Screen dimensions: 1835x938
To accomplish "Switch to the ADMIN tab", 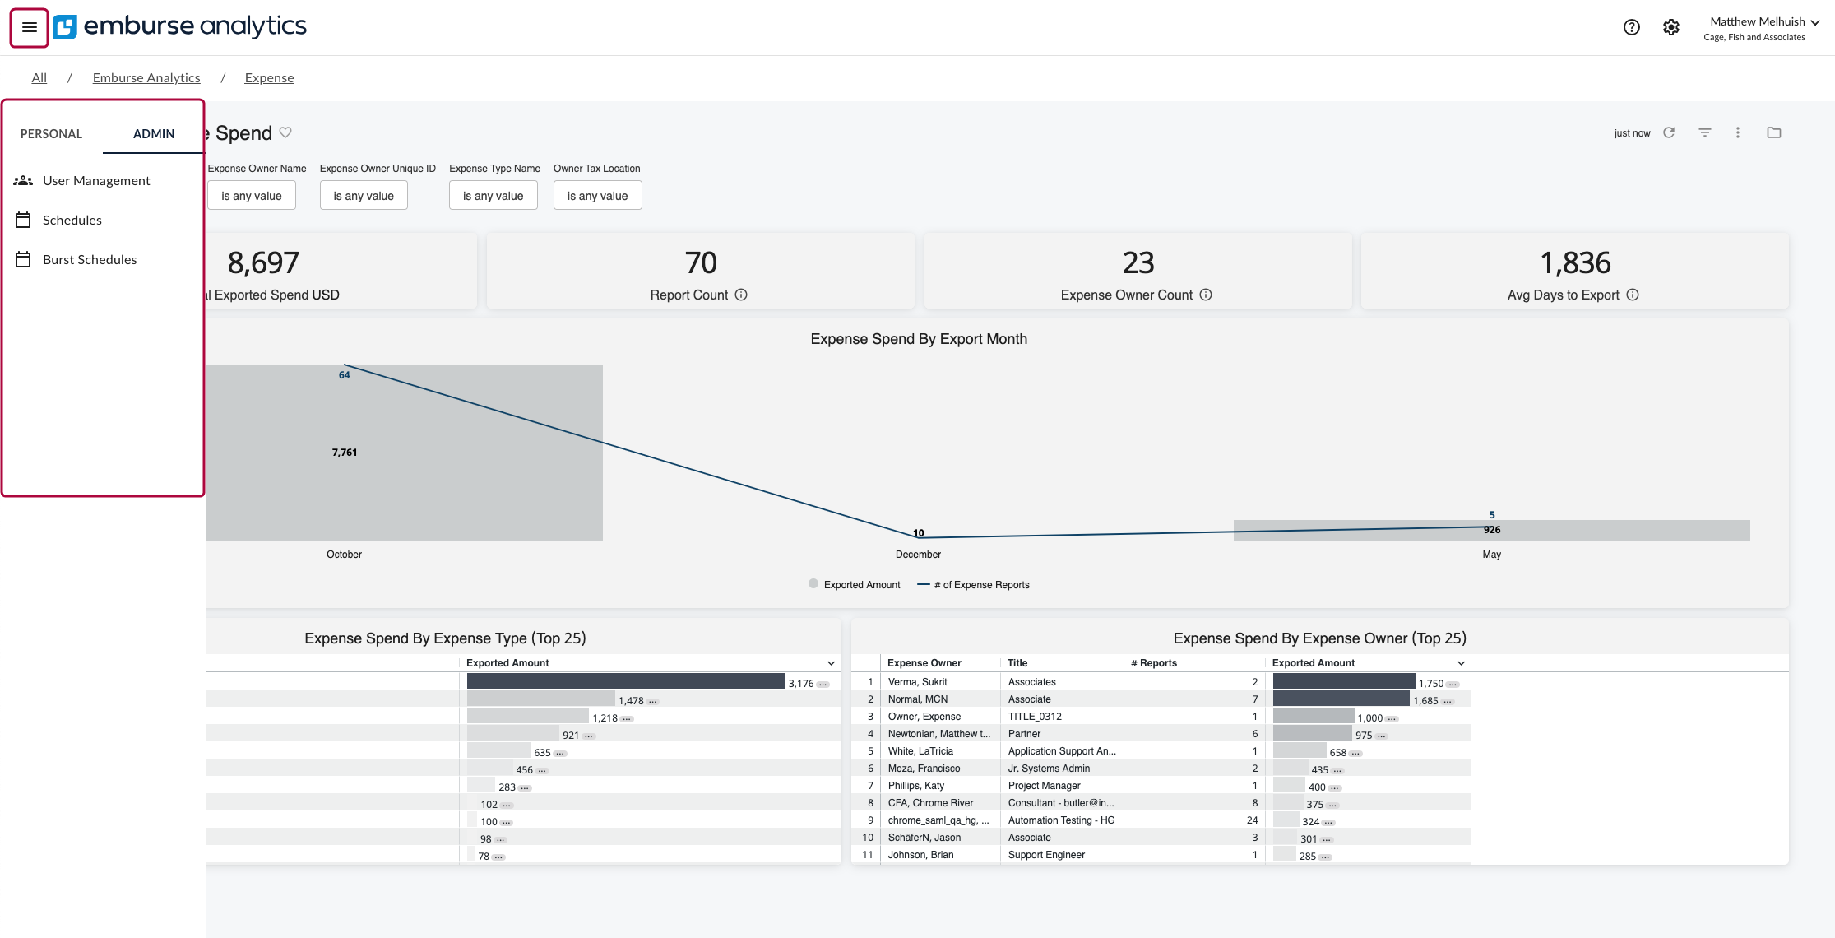I will tap(153, 133).
